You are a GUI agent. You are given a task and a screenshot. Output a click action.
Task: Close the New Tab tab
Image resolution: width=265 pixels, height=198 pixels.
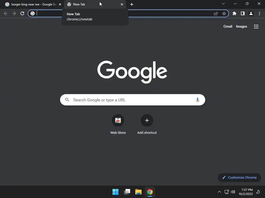click(x=122, y=4)
